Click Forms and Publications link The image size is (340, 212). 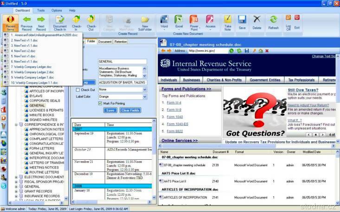click(186, 89)
